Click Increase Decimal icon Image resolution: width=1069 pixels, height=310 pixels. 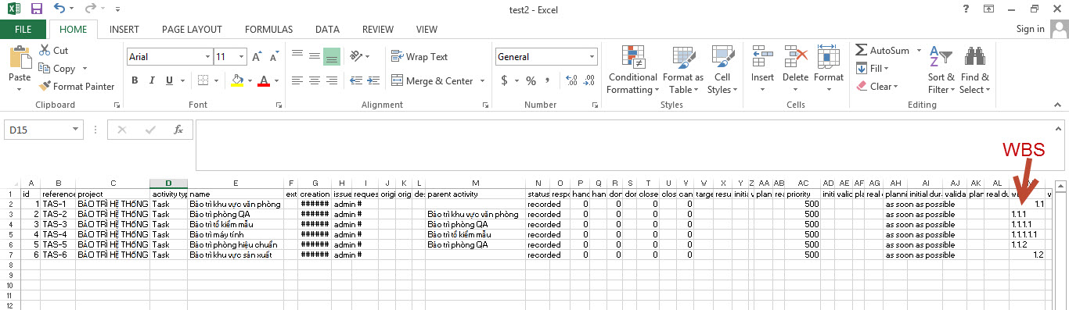(570, 80)
